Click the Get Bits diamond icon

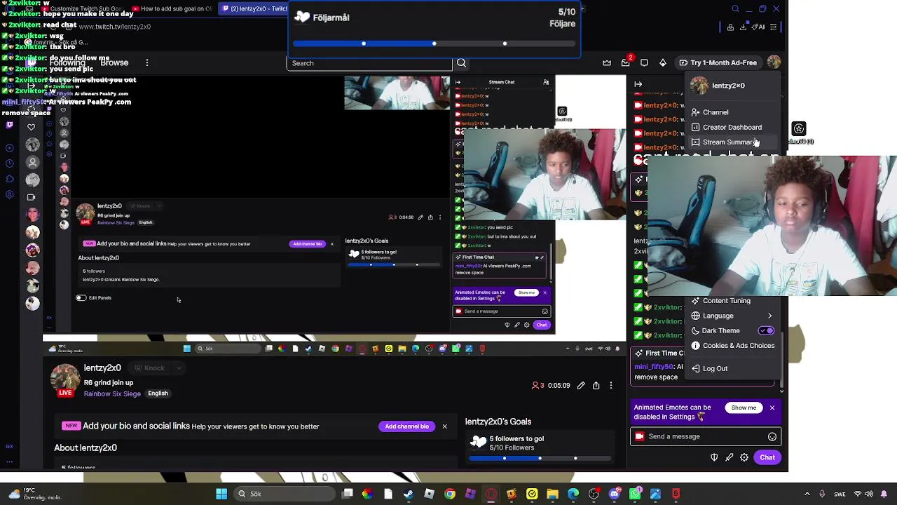coord(663,63)
